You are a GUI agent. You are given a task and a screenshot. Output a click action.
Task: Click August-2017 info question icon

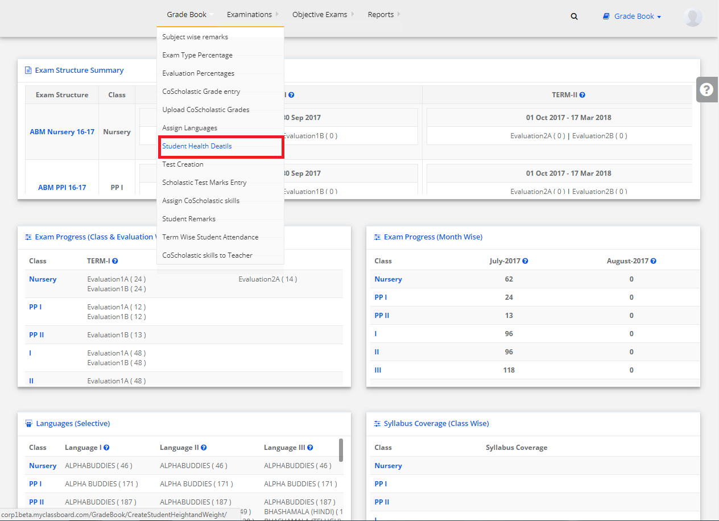pos(653,261)
